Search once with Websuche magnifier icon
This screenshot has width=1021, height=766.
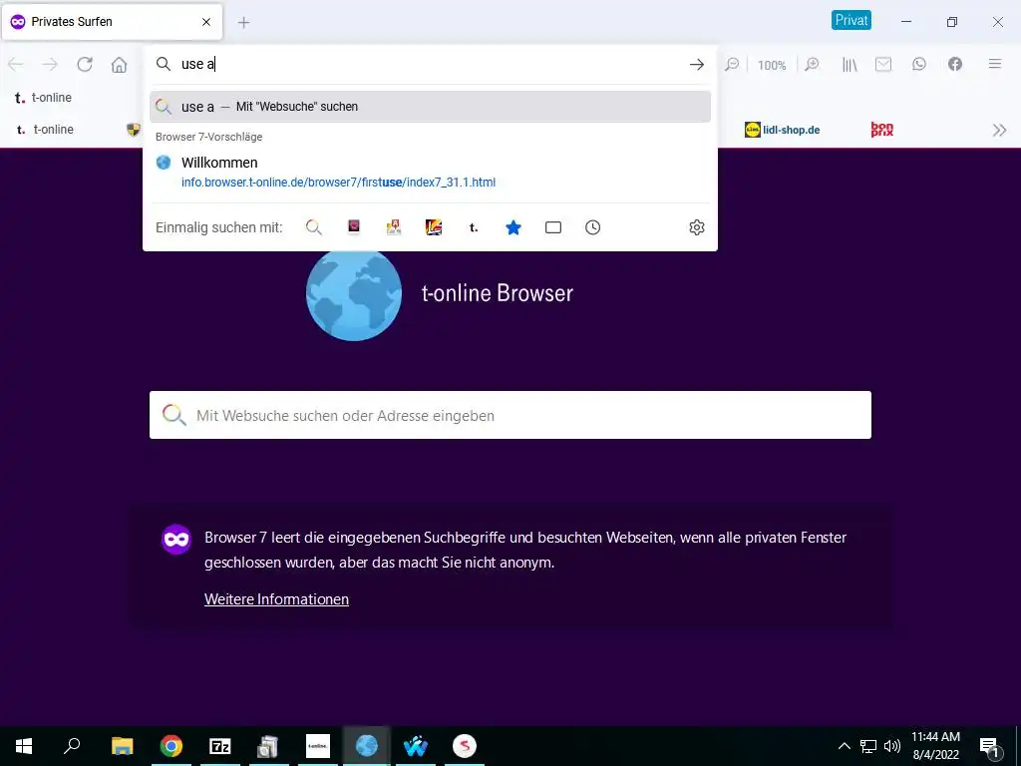click(x=314, y=227)
